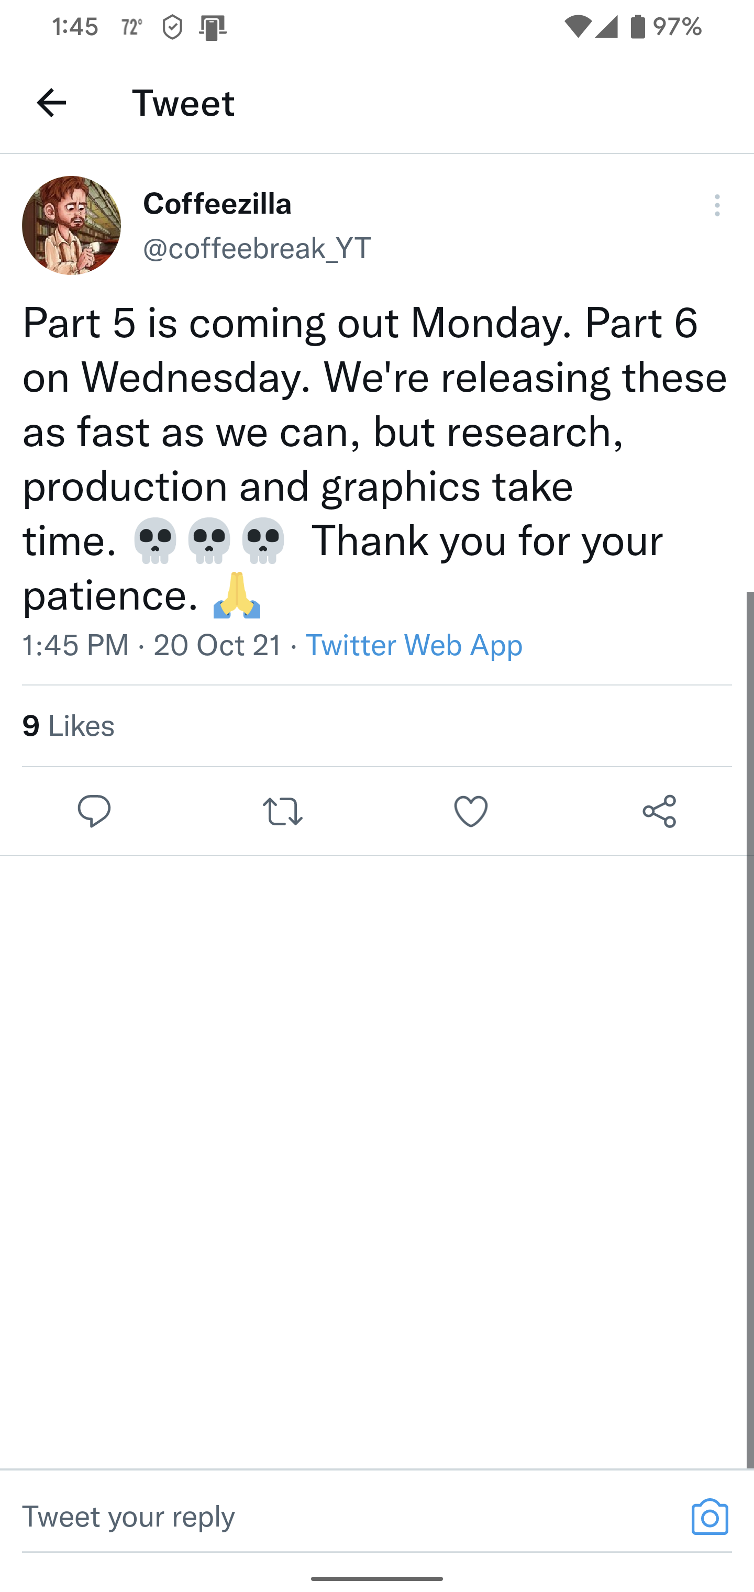This screenshot has width=754, height=1592.
Task: View the 9 Likes list
Action: click(69, 725)
